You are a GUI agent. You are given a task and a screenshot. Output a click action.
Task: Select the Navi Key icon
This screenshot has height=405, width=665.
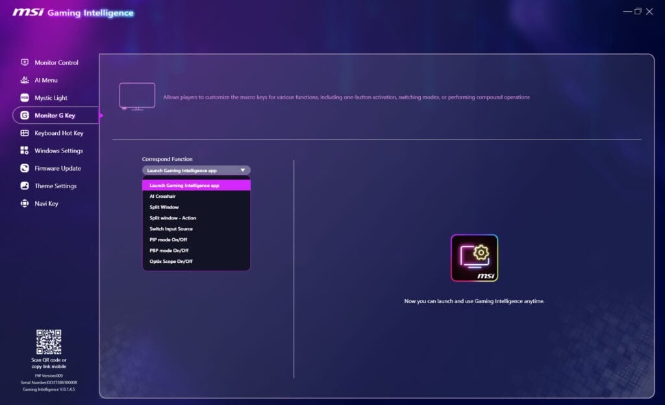point(25,203)
